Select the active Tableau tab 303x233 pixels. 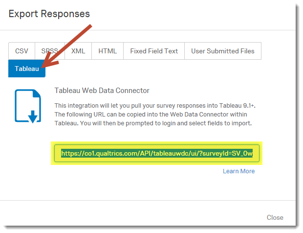point(27,69)
